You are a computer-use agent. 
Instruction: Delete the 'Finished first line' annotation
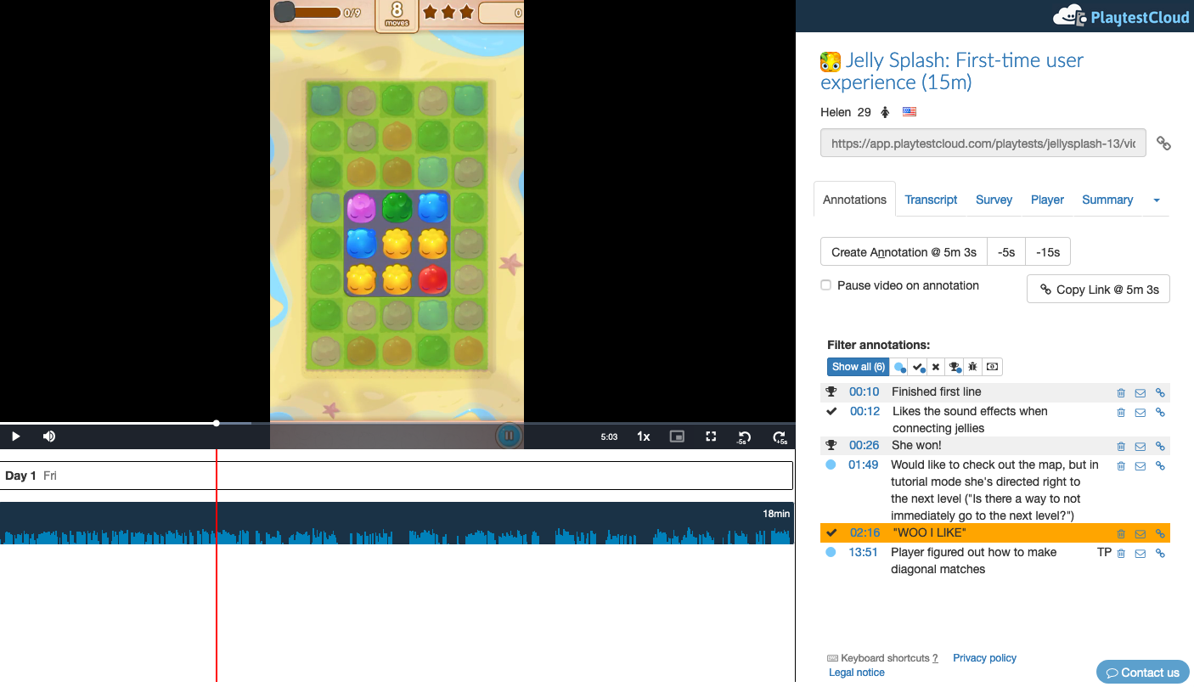point(1121,393)
